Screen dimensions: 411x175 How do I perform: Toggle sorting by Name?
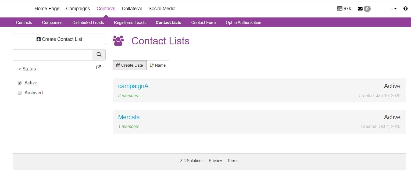158,65
